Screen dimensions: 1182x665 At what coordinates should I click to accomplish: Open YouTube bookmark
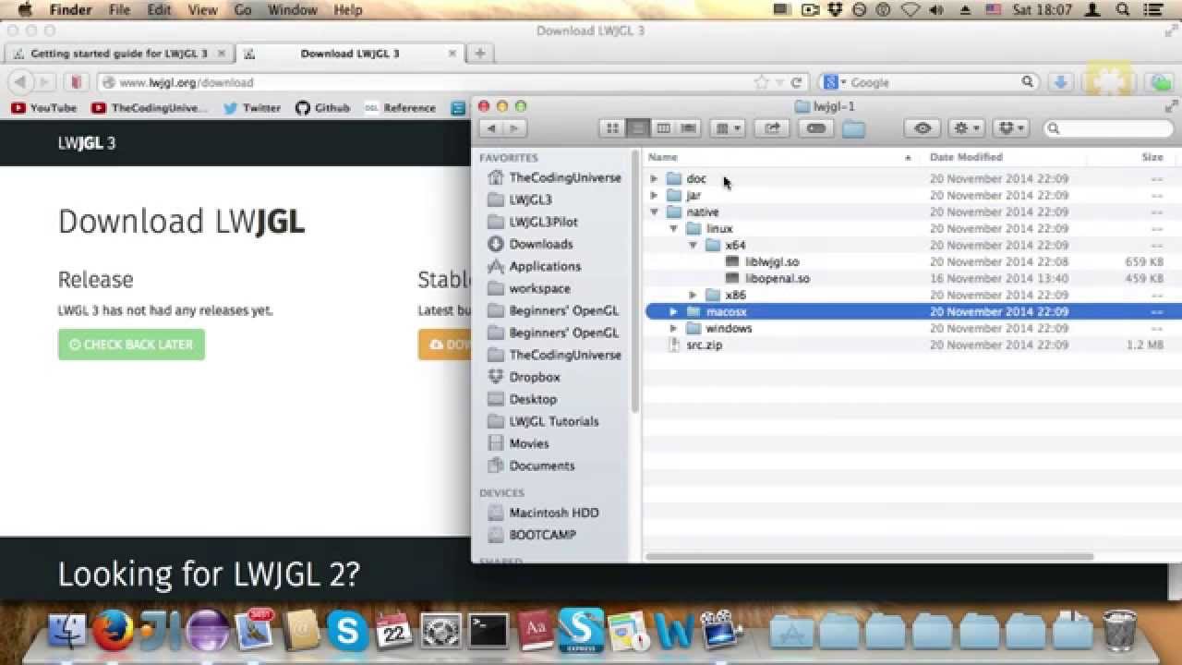coord(43,108)
